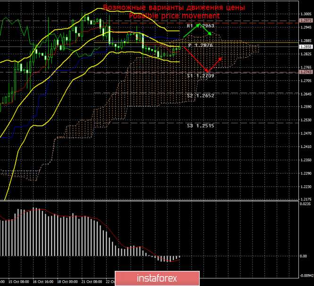Click the 0.0235 indicator scale value

[x=305, y=204]
